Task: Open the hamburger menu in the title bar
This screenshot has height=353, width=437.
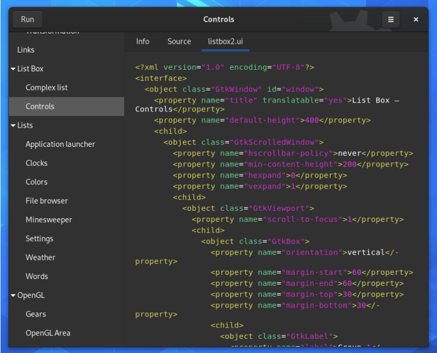Action: click(x=391, y=19)
